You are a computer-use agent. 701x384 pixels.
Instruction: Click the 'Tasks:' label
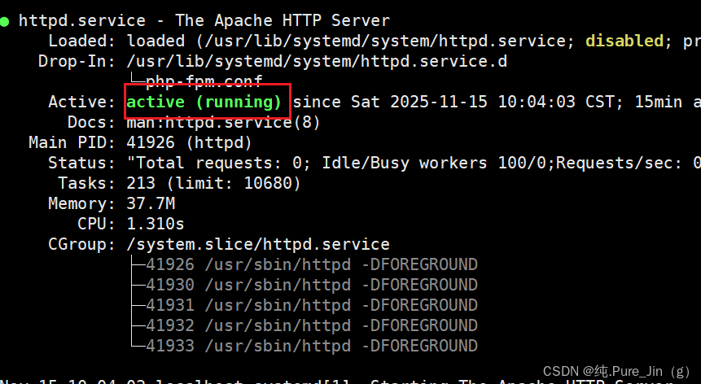click(87, 183)
